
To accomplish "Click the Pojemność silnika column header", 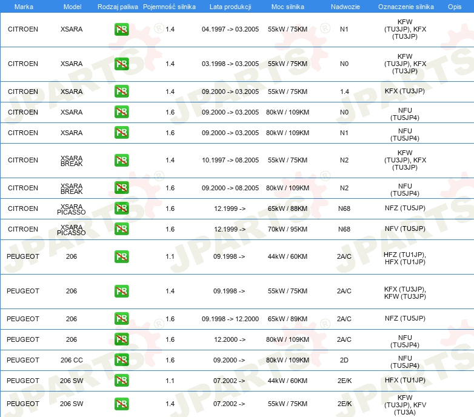I will click(169, 6).
